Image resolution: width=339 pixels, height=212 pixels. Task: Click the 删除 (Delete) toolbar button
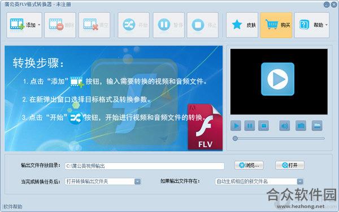[x=60, y=25]
